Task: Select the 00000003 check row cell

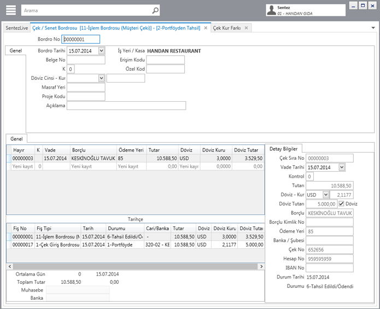Action: tap(23, 158)
